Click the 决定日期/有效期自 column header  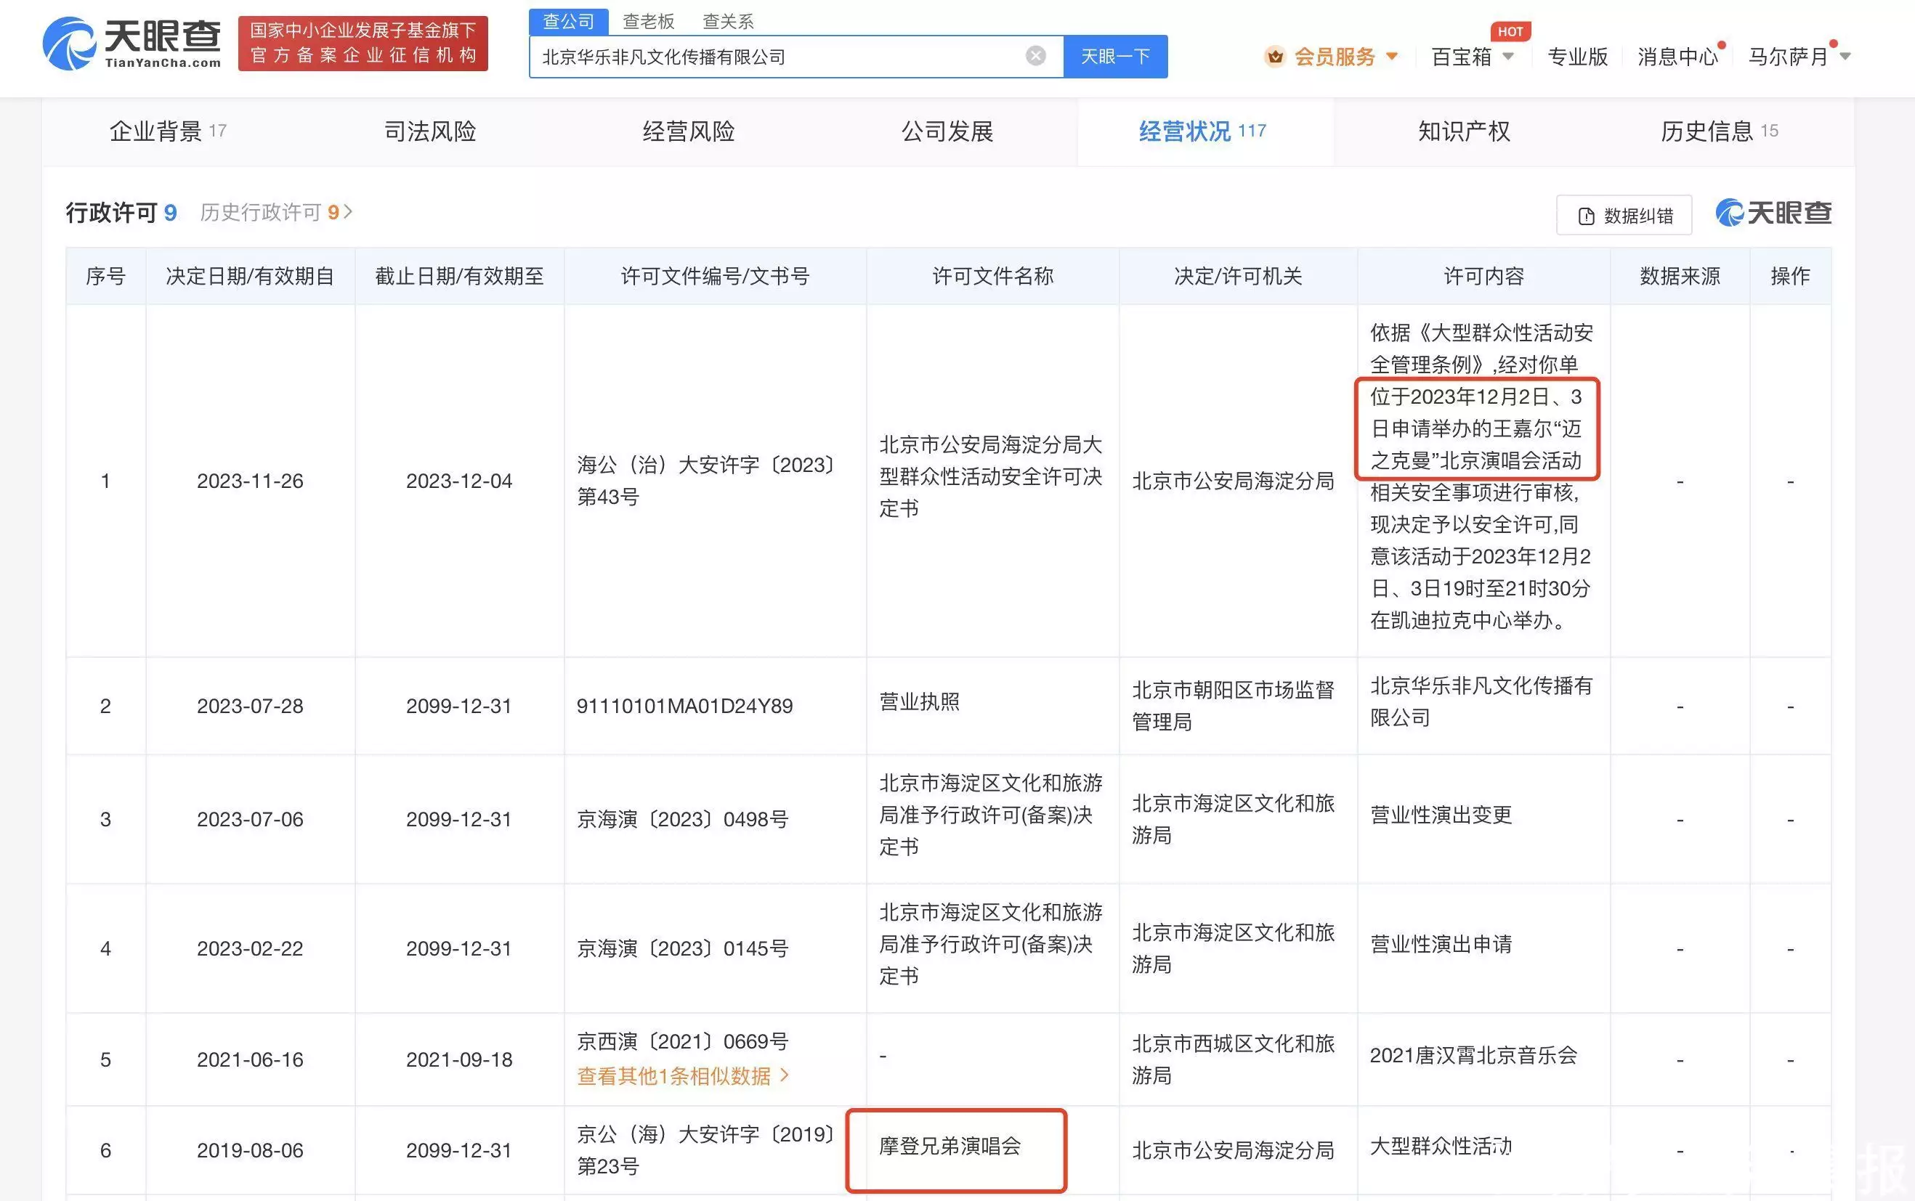click(249, 277)
